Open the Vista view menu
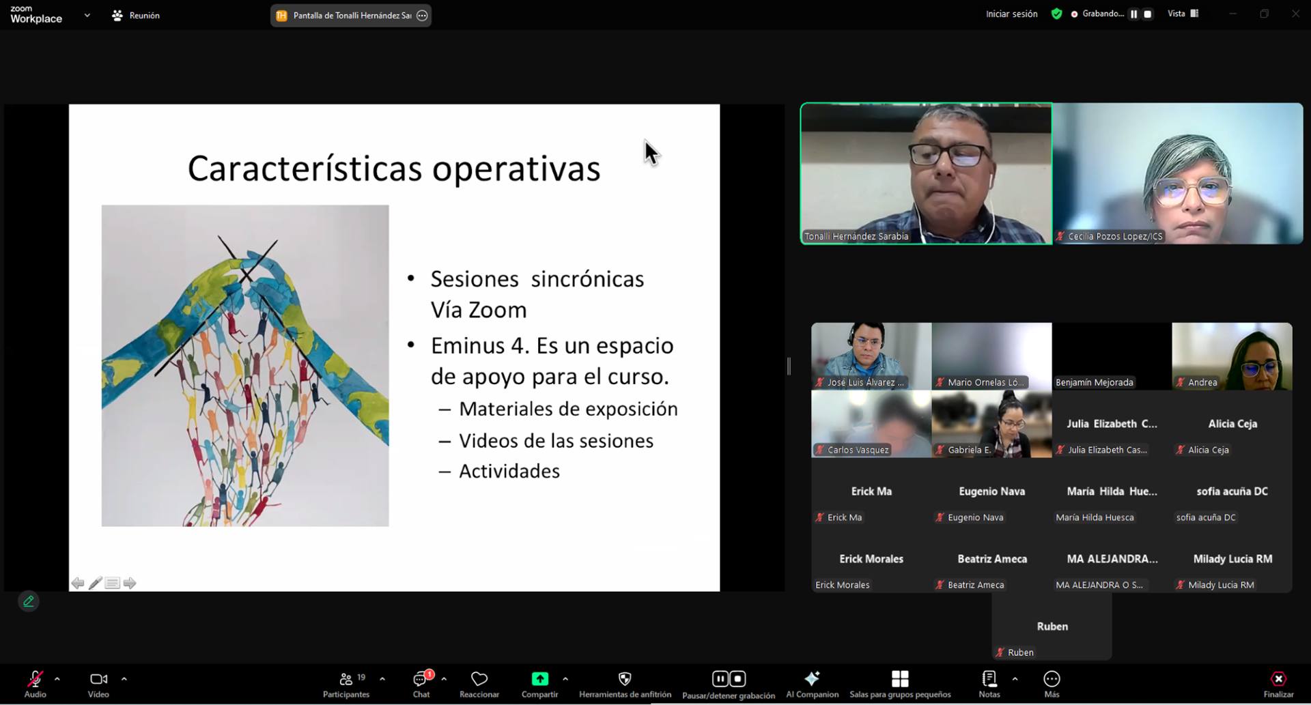This screenshot has width=1311, height=705. pos(1183,13)
